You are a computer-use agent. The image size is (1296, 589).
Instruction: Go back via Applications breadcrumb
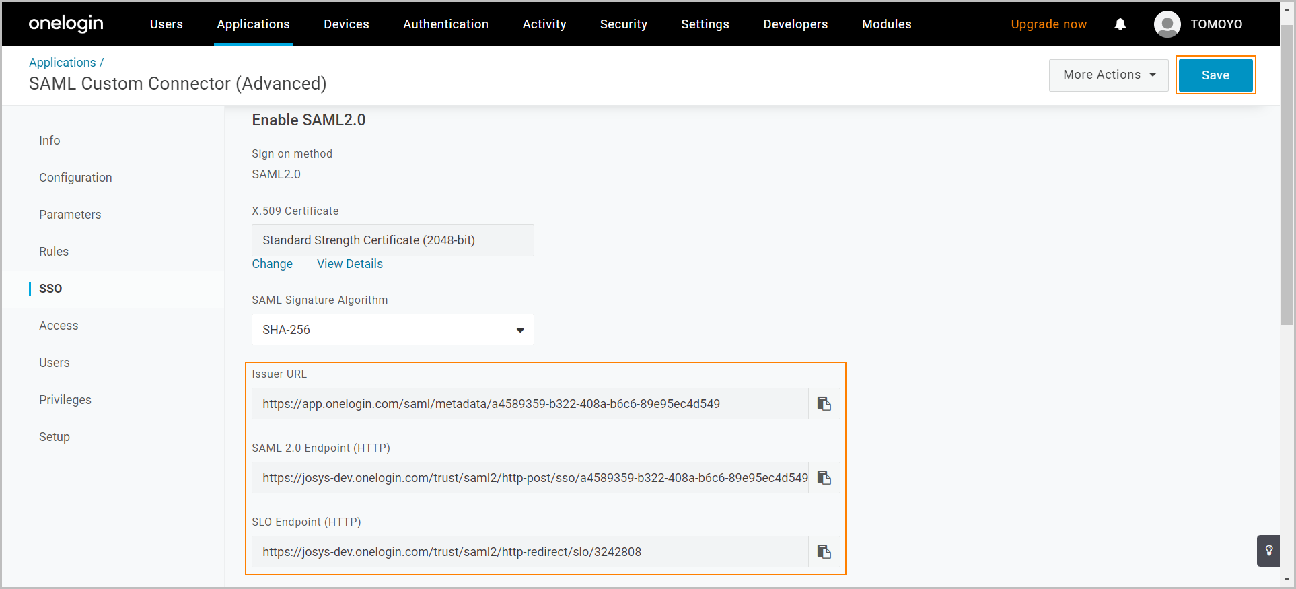(63, 63)
